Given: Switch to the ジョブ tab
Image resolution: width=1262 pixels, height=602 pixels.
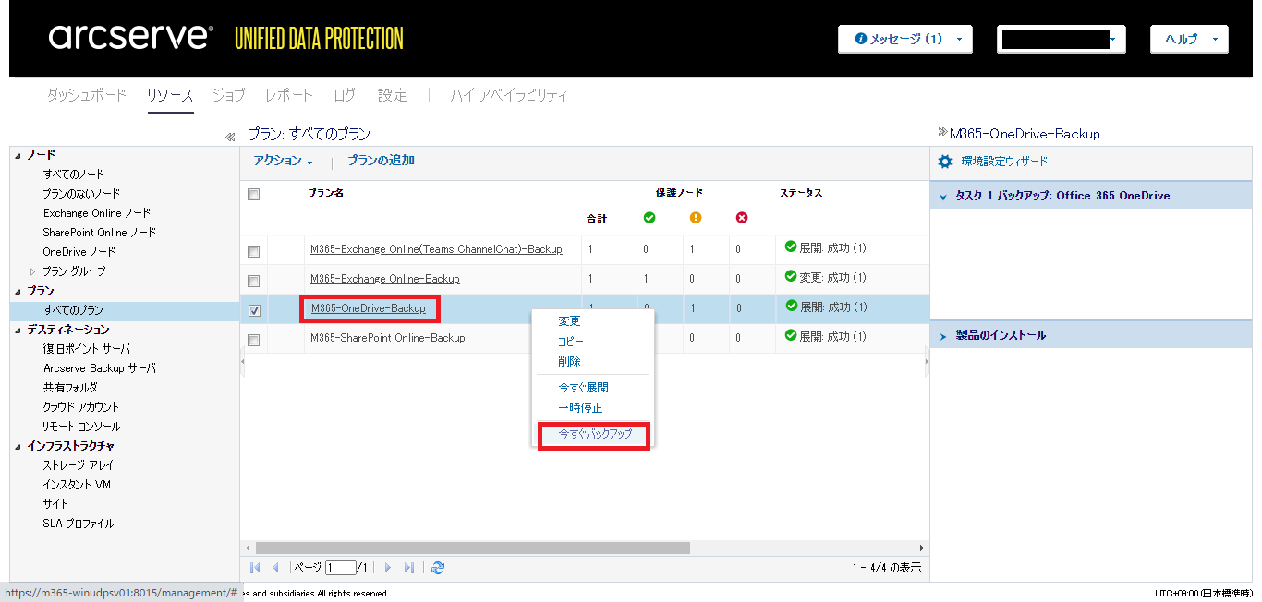Looking at the screenshot, I should 229,95.
